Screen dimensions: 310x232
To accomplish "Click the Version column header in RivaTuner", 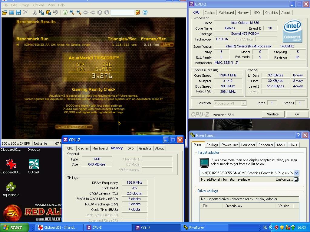I will coord(284,206).
